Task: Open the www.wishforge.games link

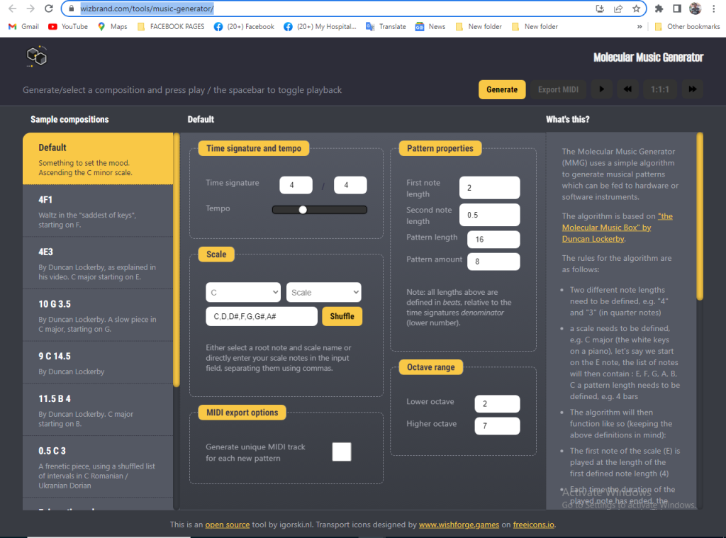Action: click(459, 525)
